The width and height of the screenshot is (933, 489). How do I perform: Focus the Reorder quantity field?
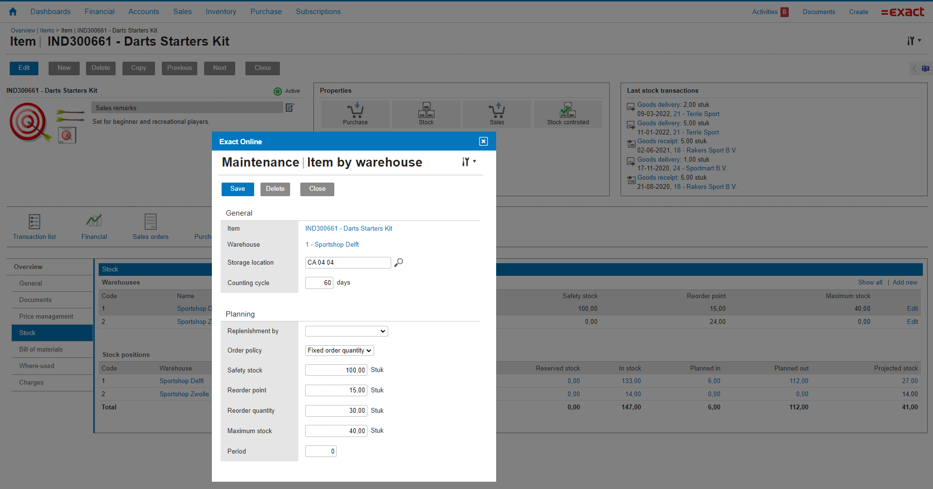(336, 411)
